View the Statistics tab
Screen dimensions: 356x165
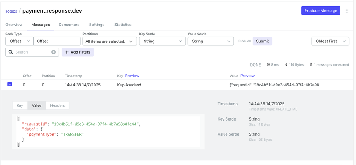pyautogui.click(x=123, y=25)
